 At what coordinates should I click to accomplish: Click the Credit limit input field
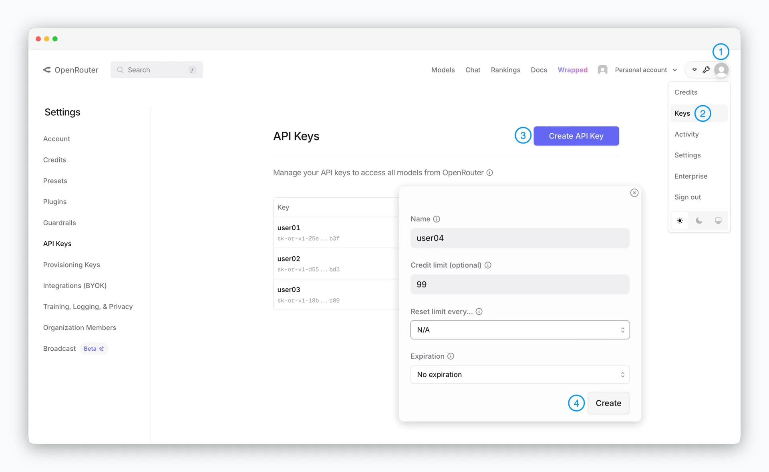point(520,285)
